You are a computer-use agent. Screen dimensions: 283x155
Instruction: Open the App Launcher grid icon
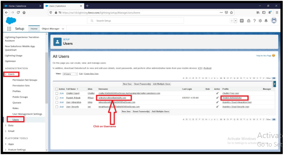[9, 29]
